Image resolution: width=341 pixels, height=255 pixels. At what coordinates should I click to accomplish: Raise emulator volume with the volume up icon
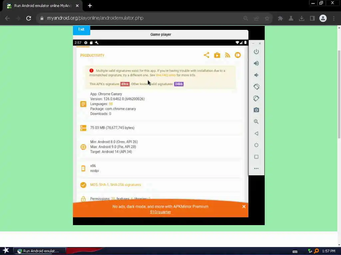[256, 63]
